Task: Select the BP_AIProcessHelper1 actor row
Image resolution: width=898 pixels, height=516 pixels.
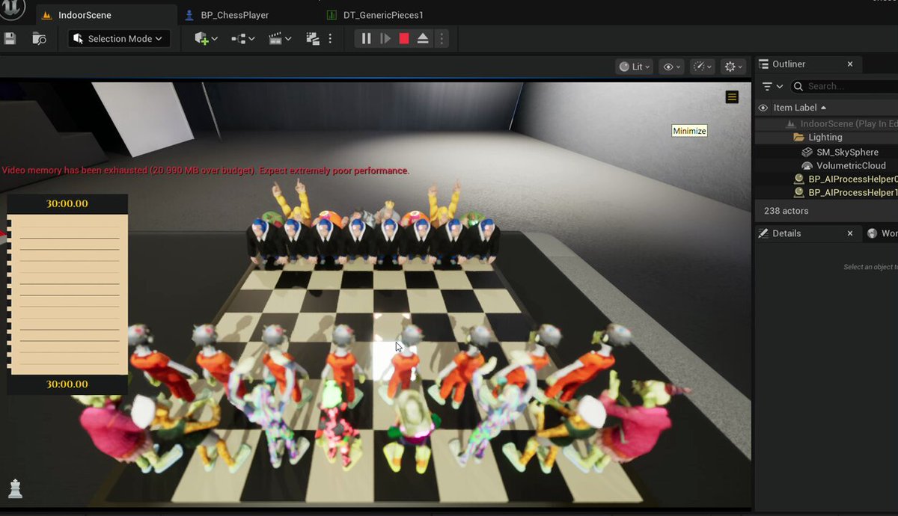Action: pos(827,192)
